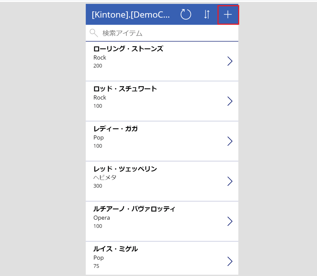Open details chevron for ロッド・スチュワート

(x=230, y=101)
